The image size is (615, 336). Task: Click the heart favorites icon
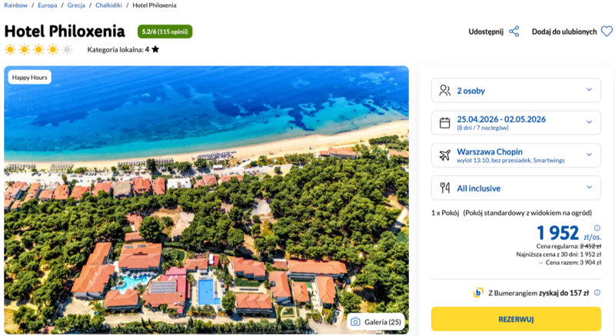pos(607,32)
